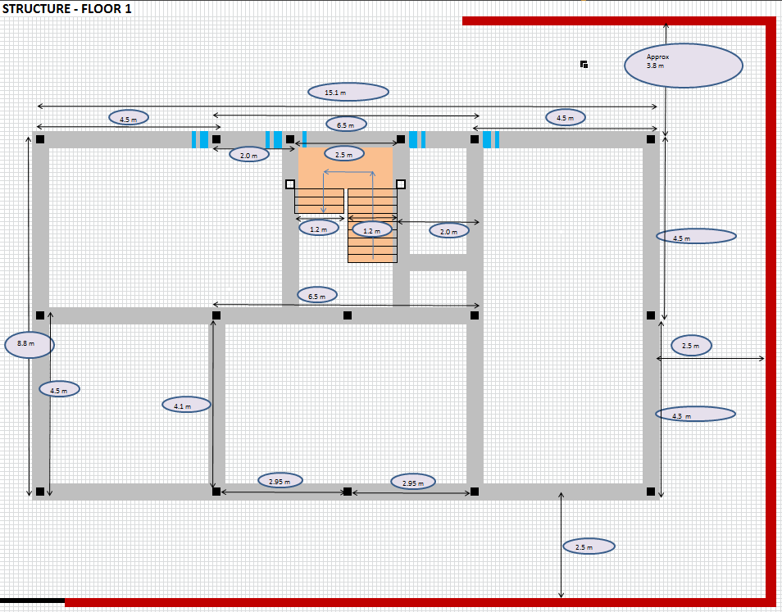Select the top-right "4.5 m" label
The image size is (782, 612).
coord(565,117)
